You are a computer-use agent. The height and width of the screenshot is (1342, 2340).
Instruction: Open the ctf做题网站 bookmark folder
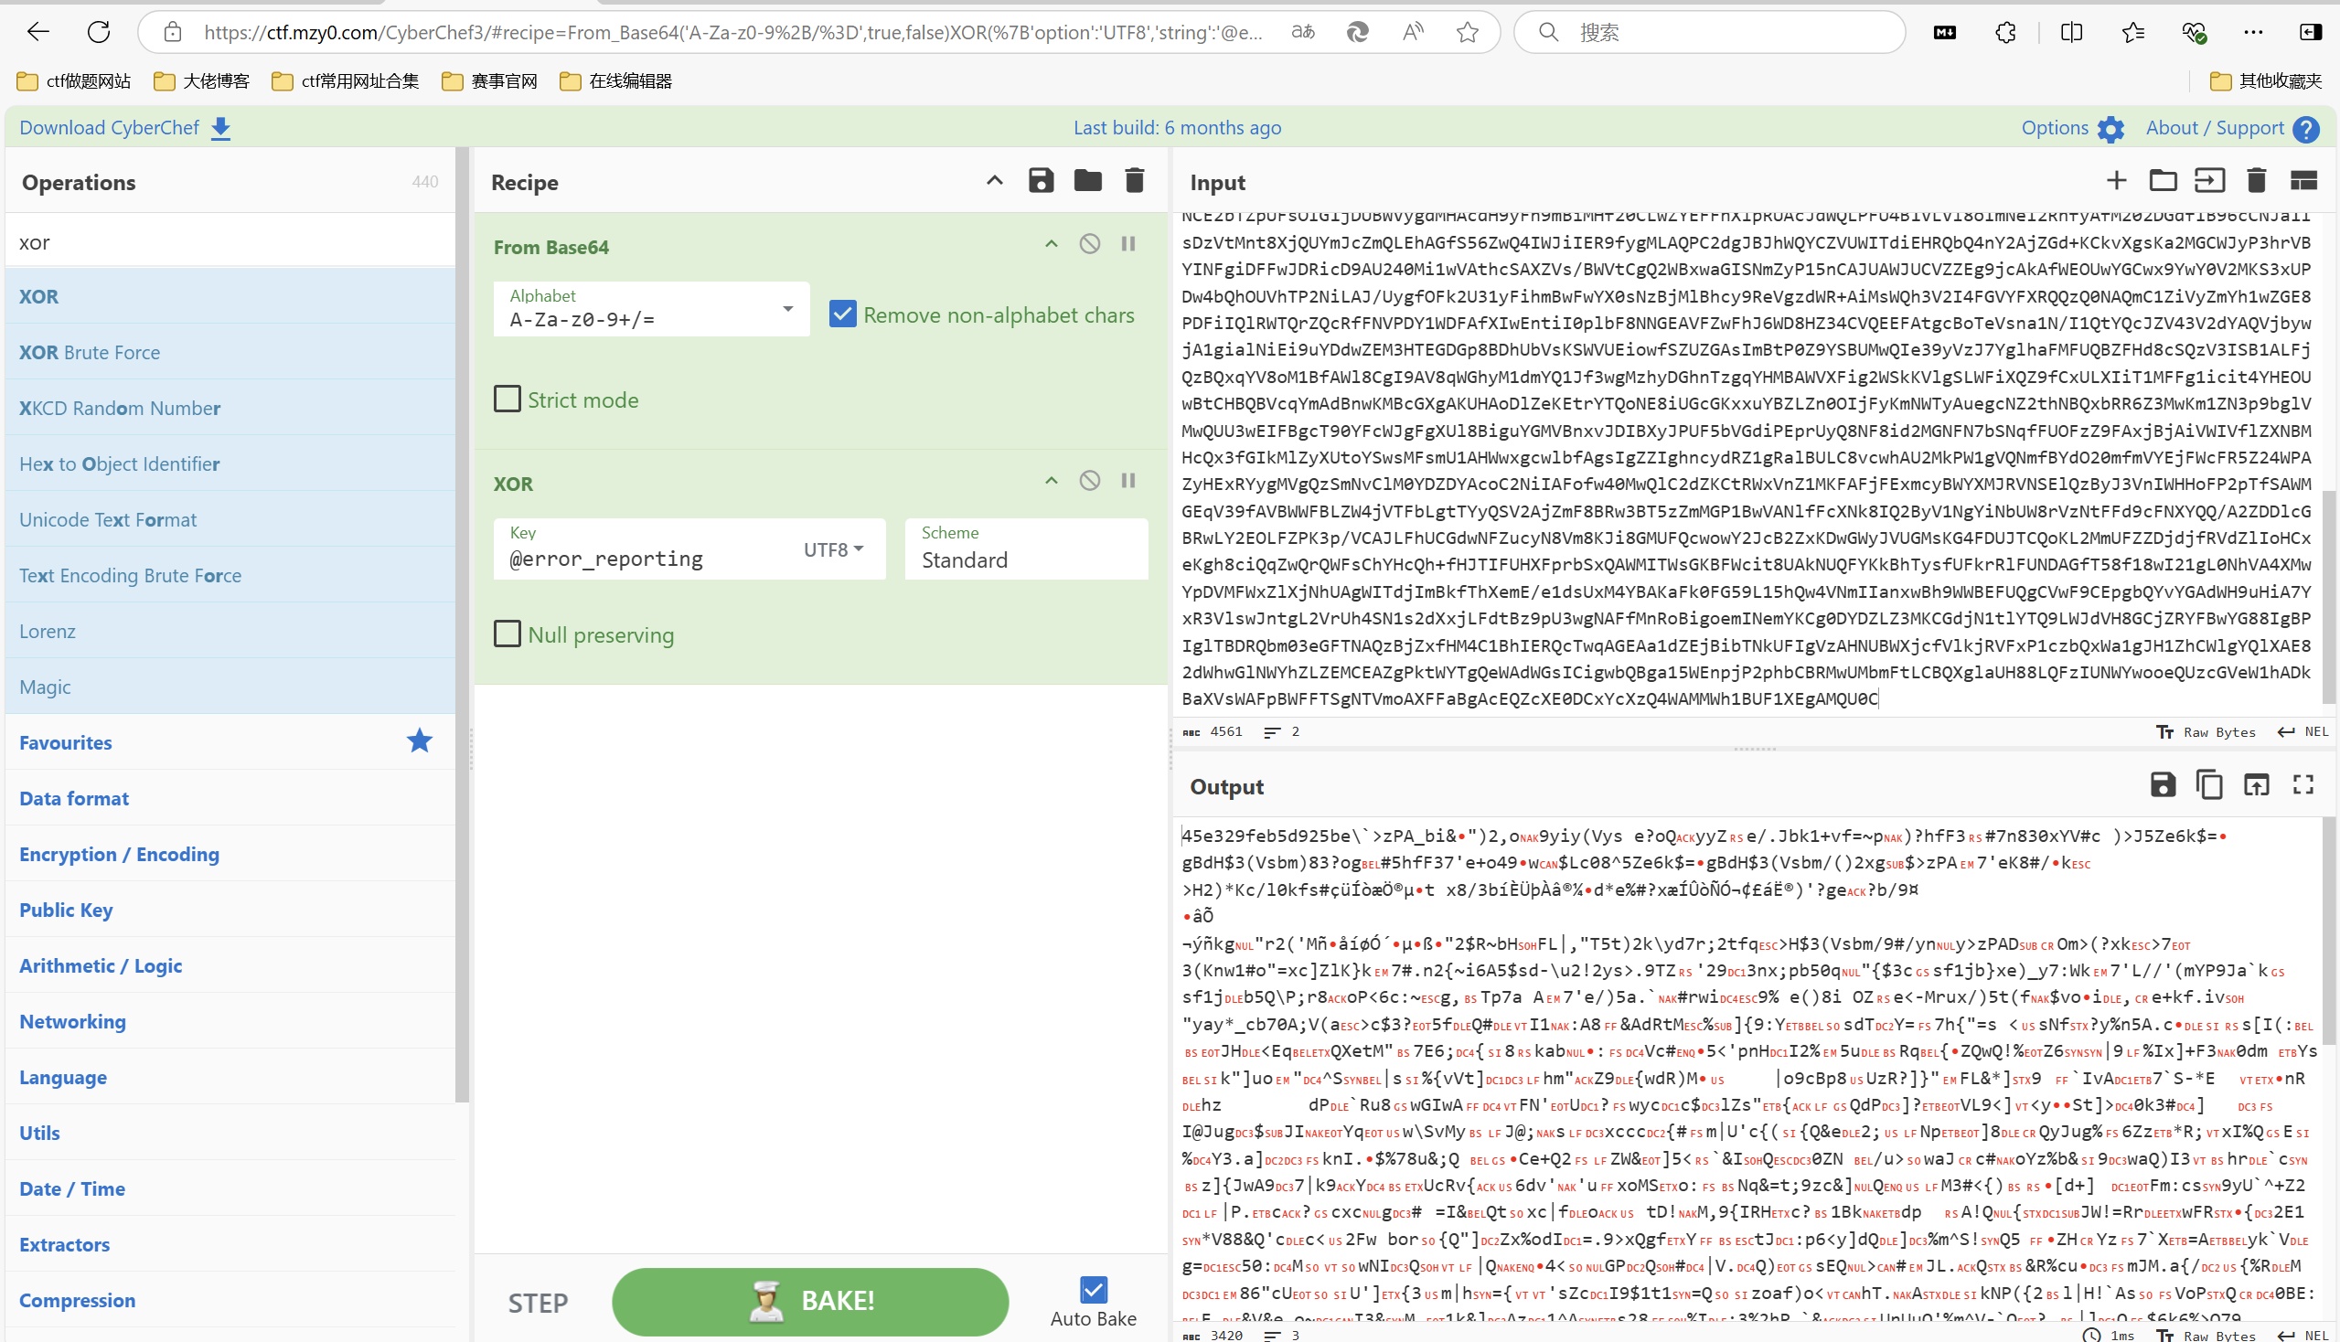(74, 81)
